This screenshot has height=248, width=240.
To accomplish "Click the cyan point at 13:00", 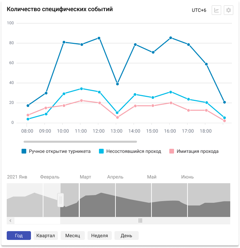I will point(117,113).
